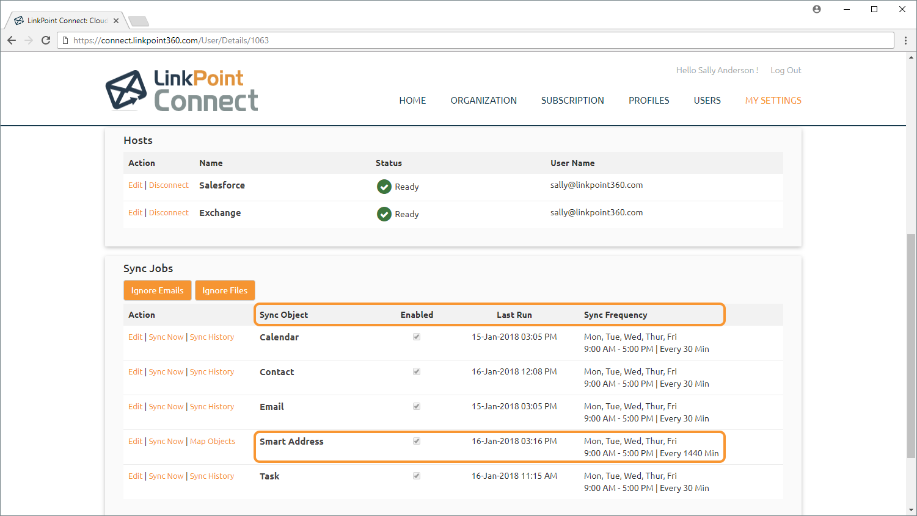The height and width of the screenshot is (516, 917).
Task: Edit the Task sync job
Action: click(x=135, y=476)
